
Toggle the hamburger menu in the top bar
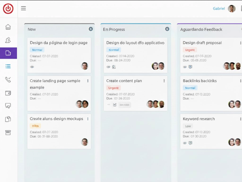[x=23, y=9]
